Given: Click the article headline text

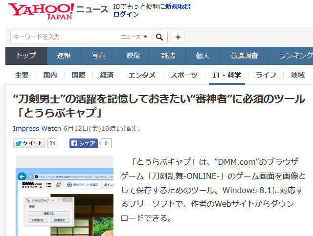Looking at the screenshot, I should click(159, 105).
